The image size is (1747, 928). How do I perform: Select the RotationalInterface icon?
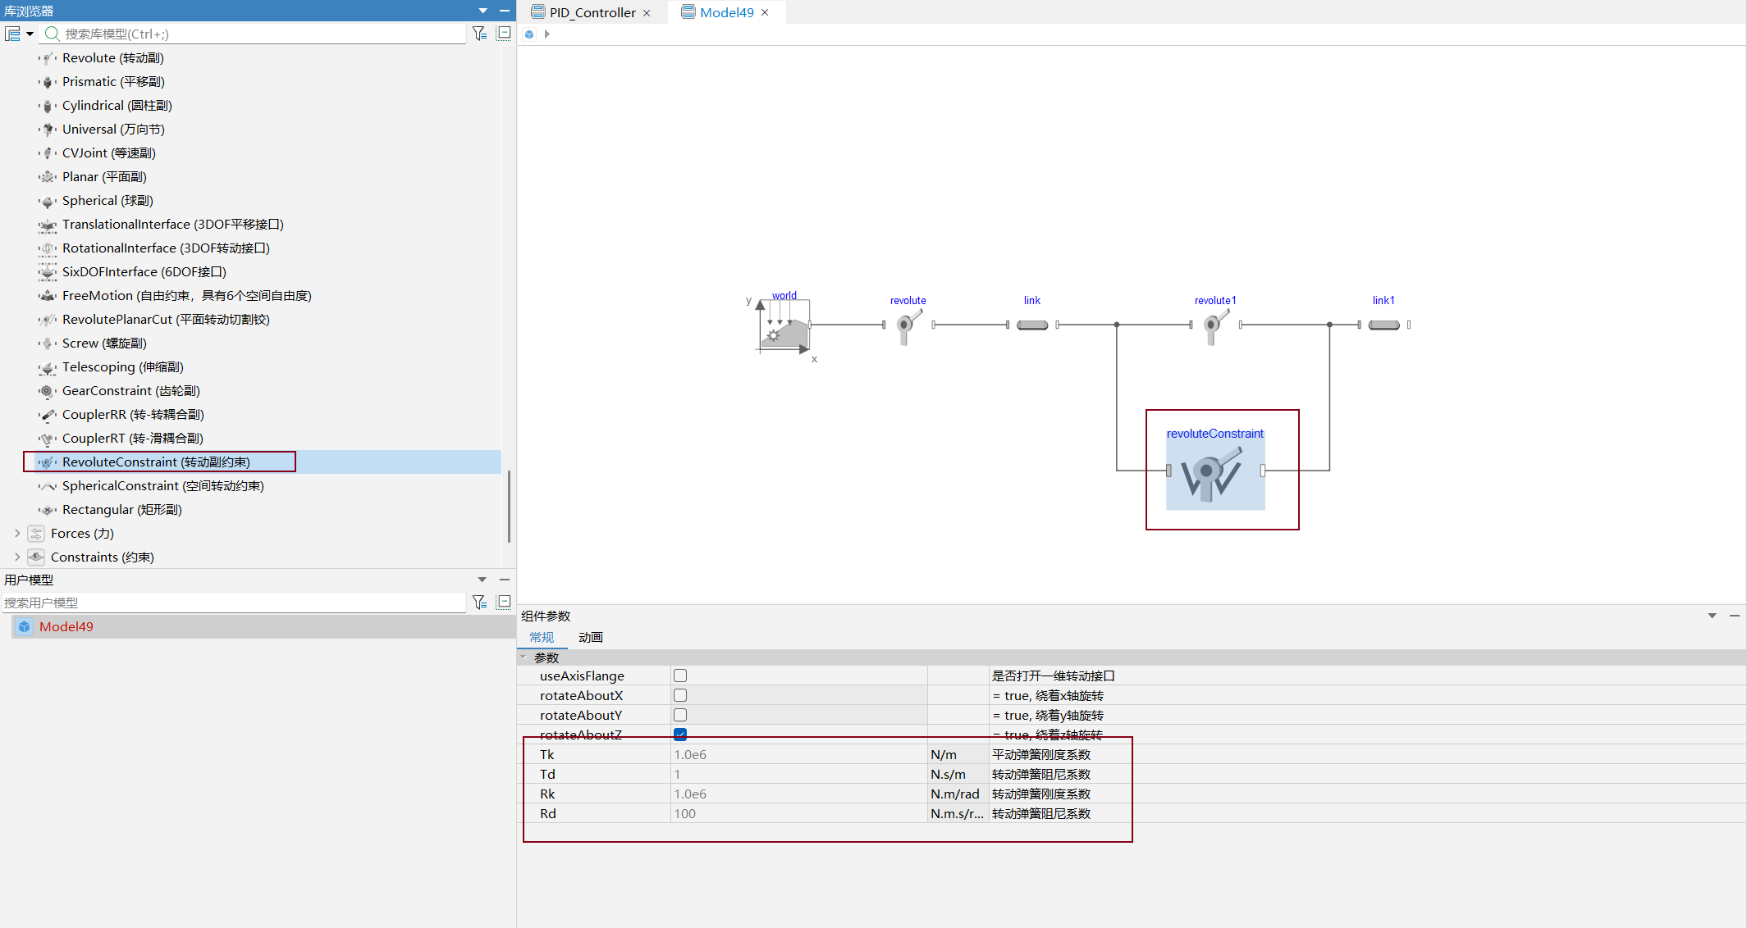coord(48,248)
